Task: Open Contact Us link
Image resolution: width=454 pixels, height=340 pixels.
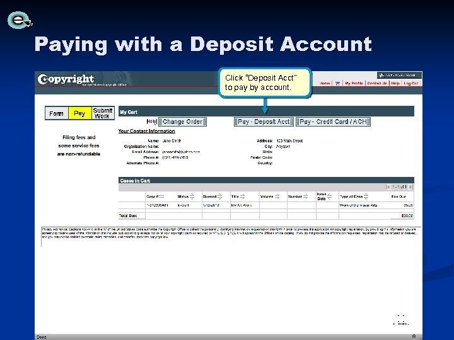Action: click(x=377, y=83)
